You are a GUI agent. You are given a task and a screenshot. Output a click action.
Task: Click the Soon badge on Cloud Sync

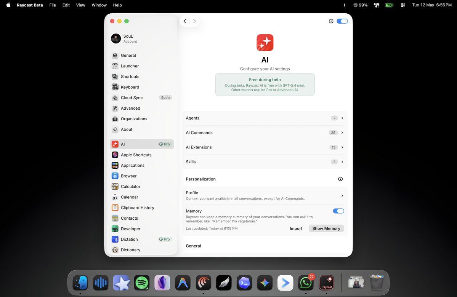pyautogui.click(x=165, y=97)
